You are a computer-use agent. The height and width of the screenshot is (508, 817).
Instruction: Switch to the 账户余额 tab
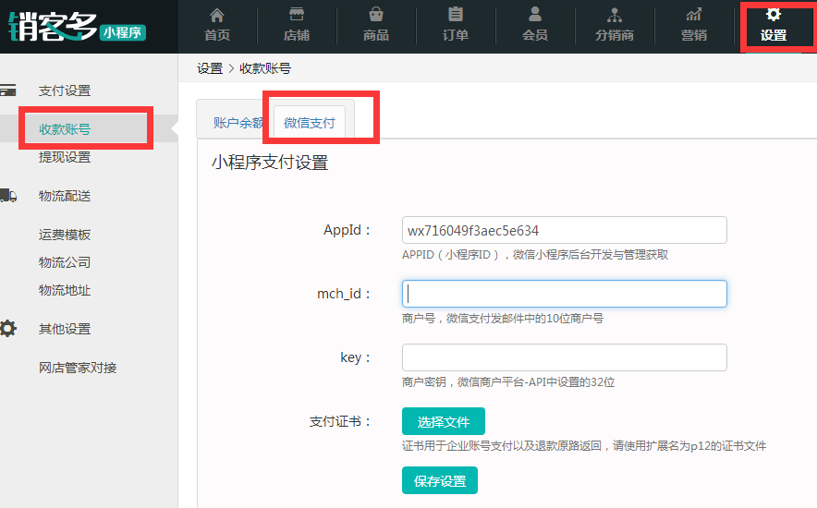point(238,123)
